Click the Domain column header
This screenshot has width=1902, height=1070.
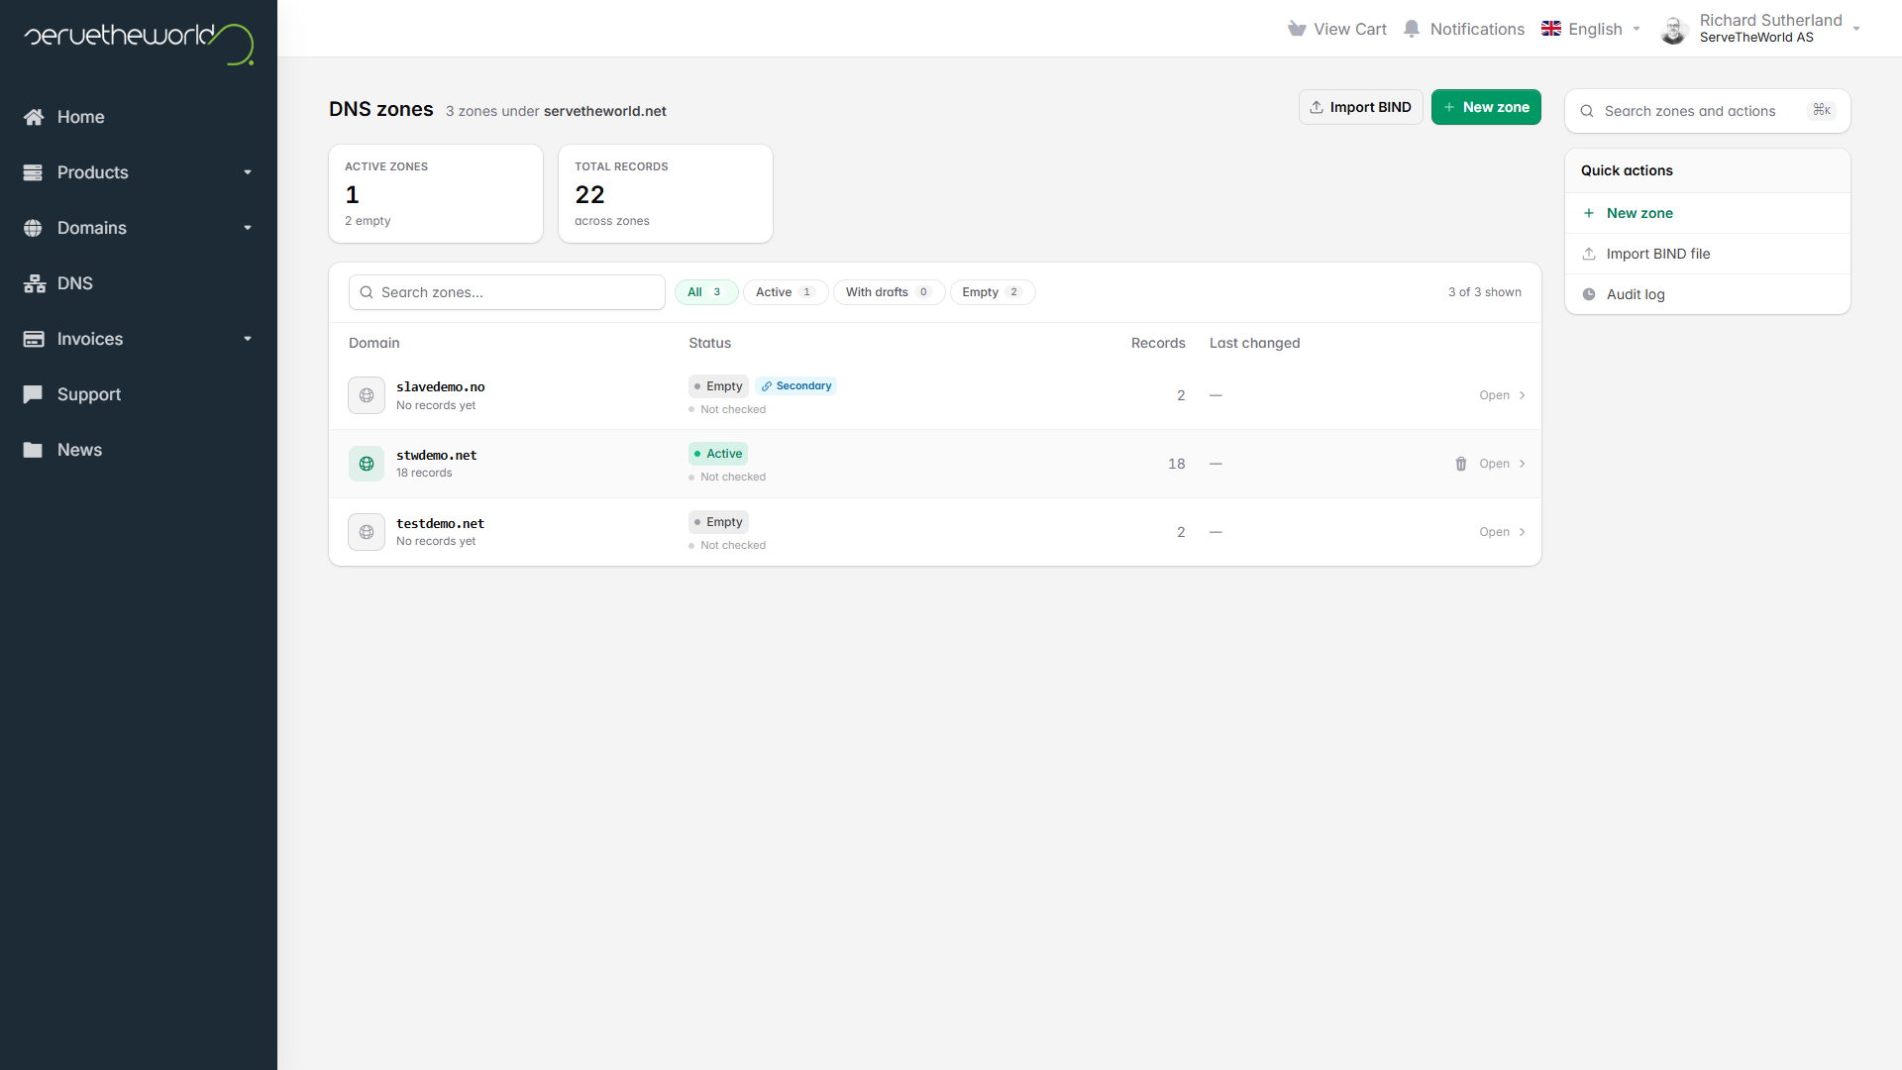tap(374, 343)
